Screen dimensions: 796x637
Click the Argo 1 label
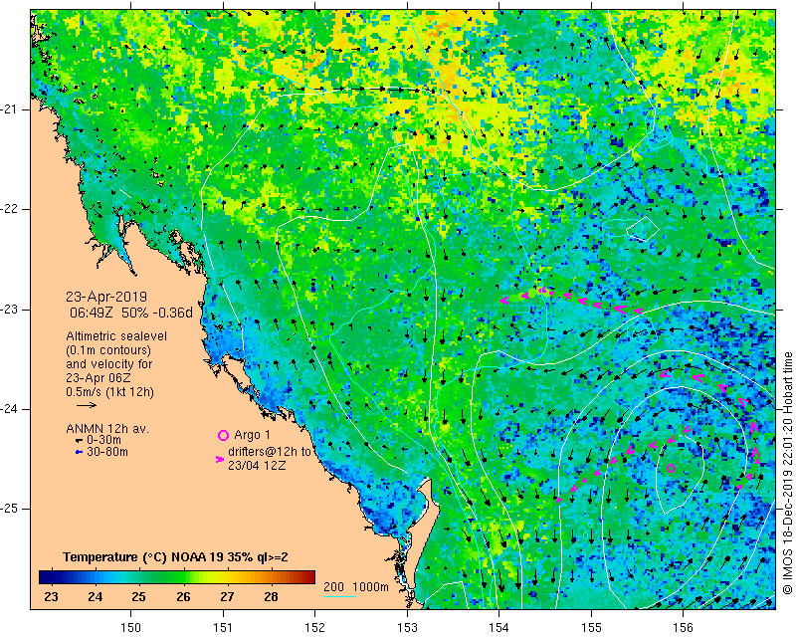(x=253, y=435)
